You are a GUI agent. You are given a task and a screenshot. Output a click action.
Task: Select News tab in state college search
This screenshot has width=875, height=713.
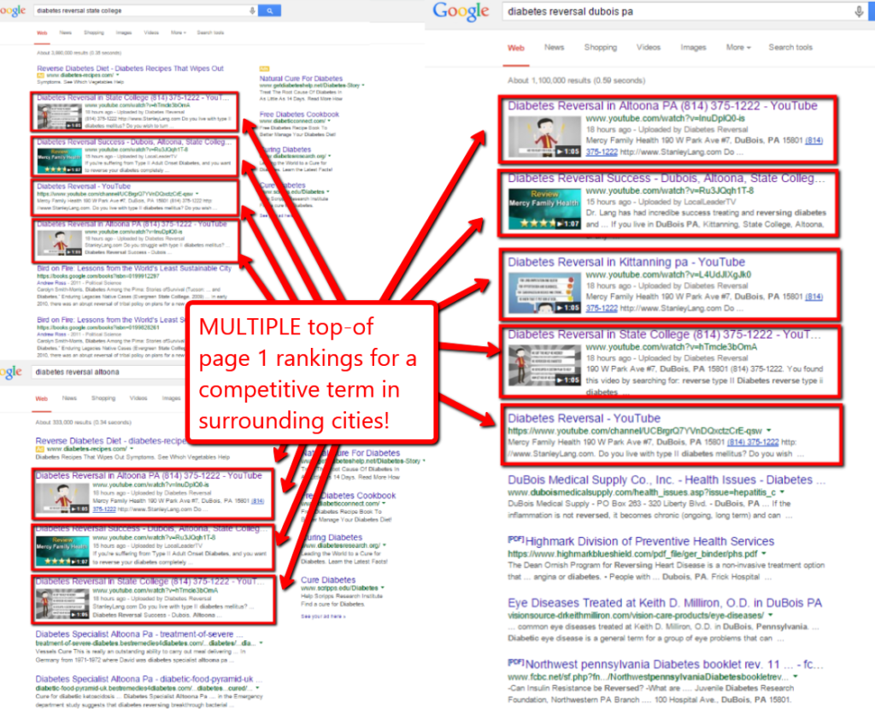[65, 33]
